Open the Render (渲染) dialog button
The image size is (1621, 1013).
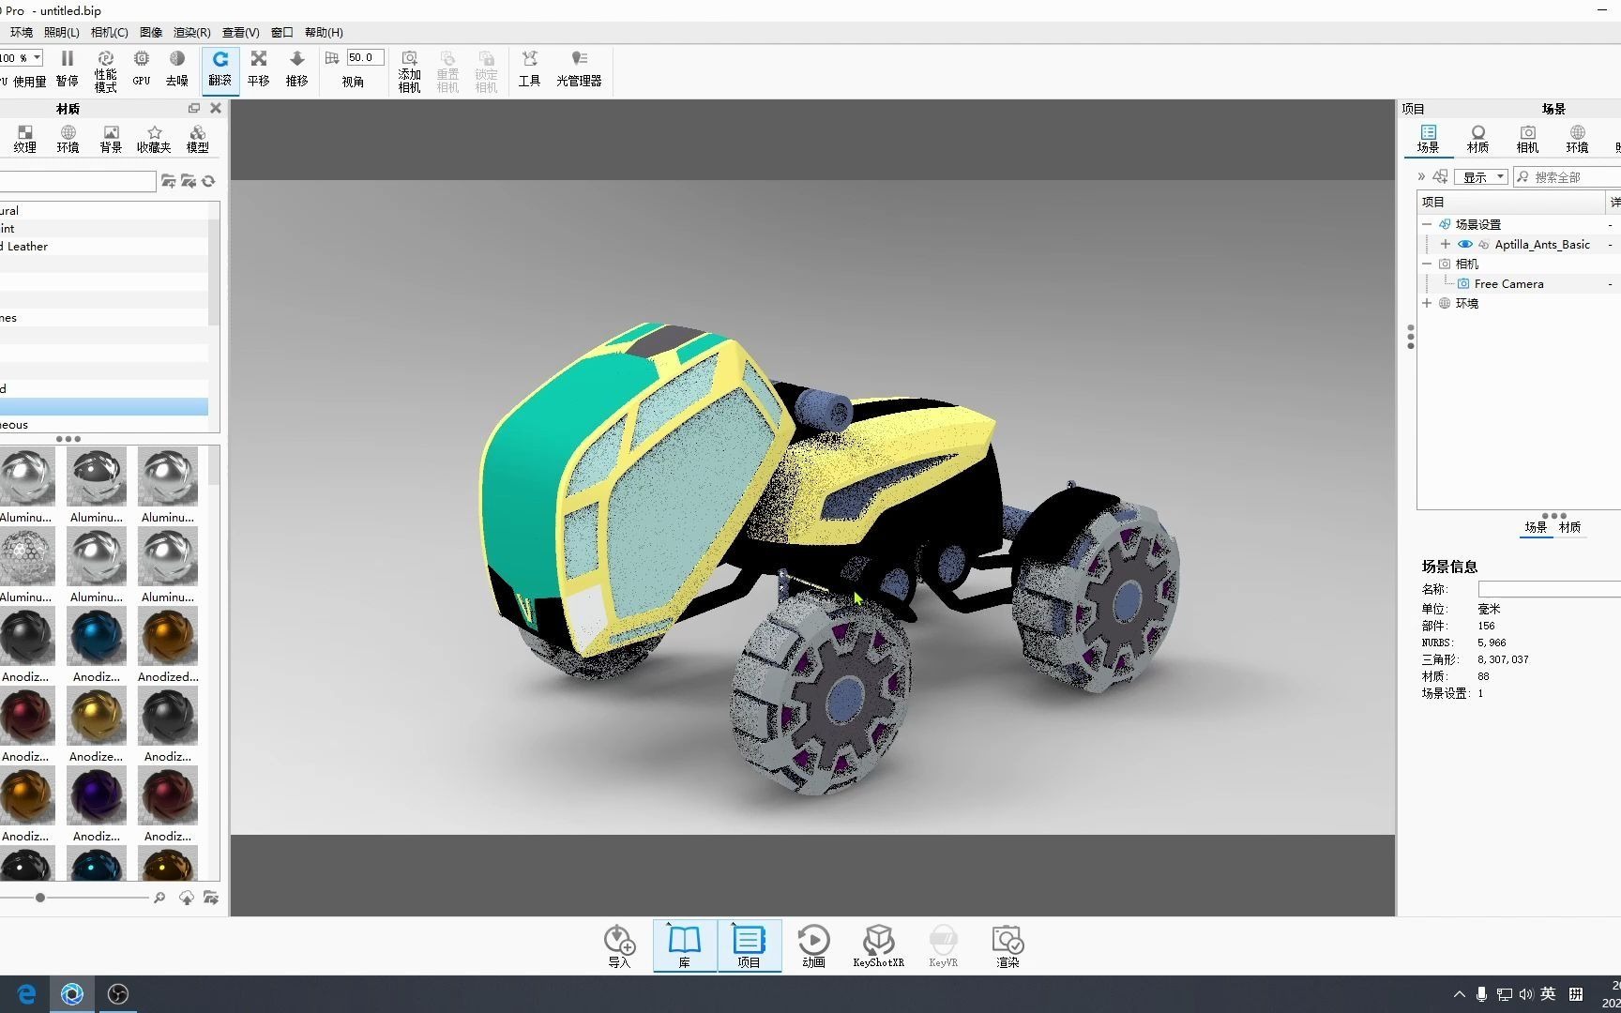(x=1007, y=945)
